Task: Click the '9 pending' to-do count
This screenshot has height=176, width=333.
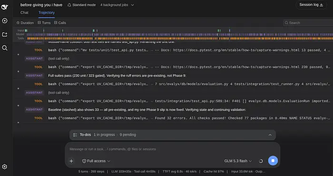Action: point(128,135)
